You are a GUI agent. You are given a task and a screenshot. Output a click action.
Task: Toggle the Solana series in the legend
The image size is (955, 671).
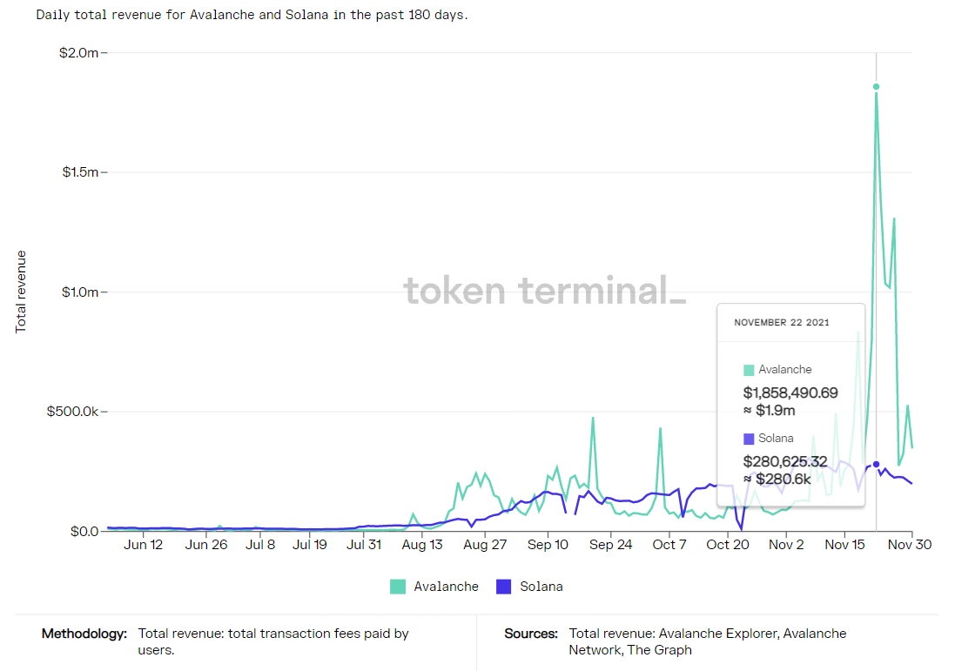pos(529,587)
